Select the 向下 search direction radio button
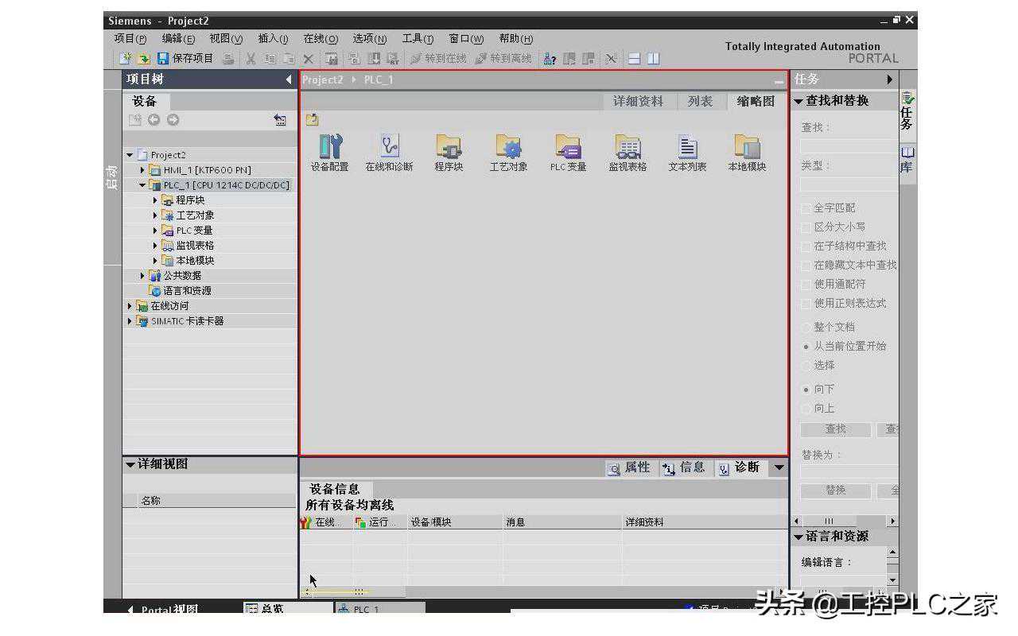Viewport: 1018px width, 636px height. (806, 390)
